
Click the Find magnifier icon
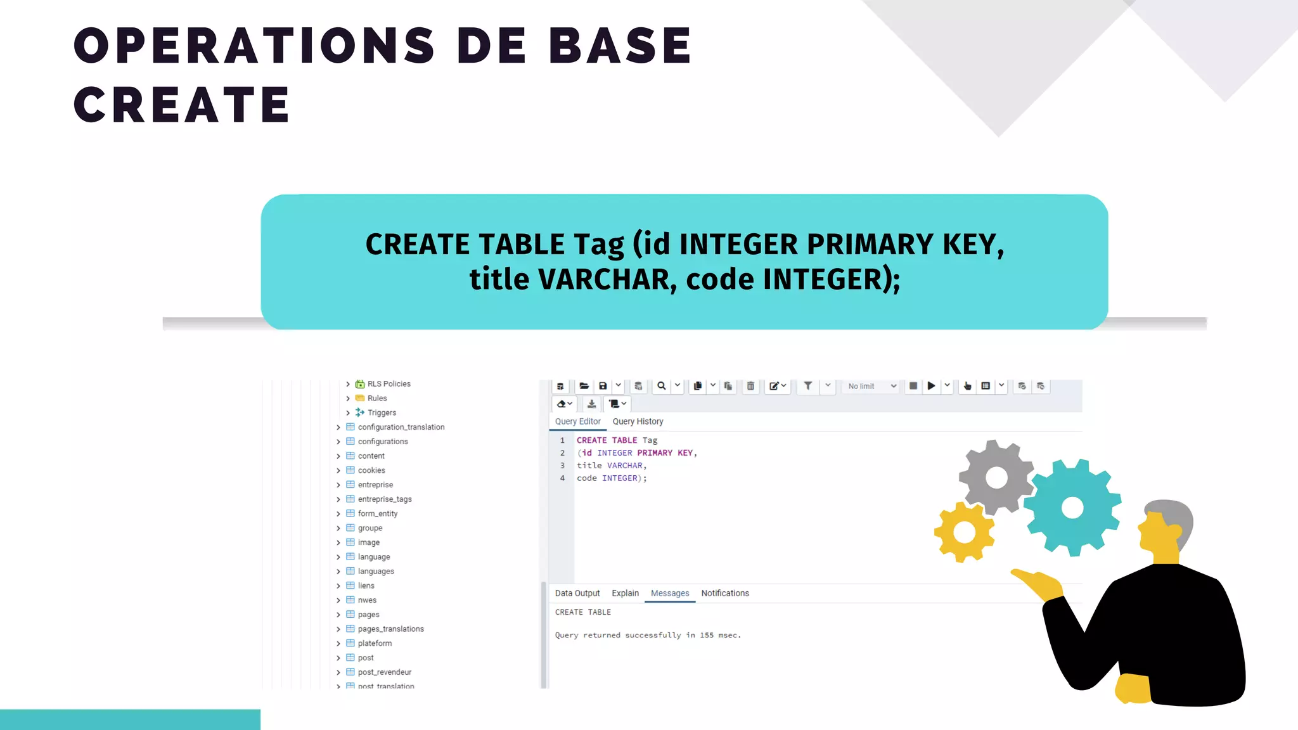coord(661,386)
